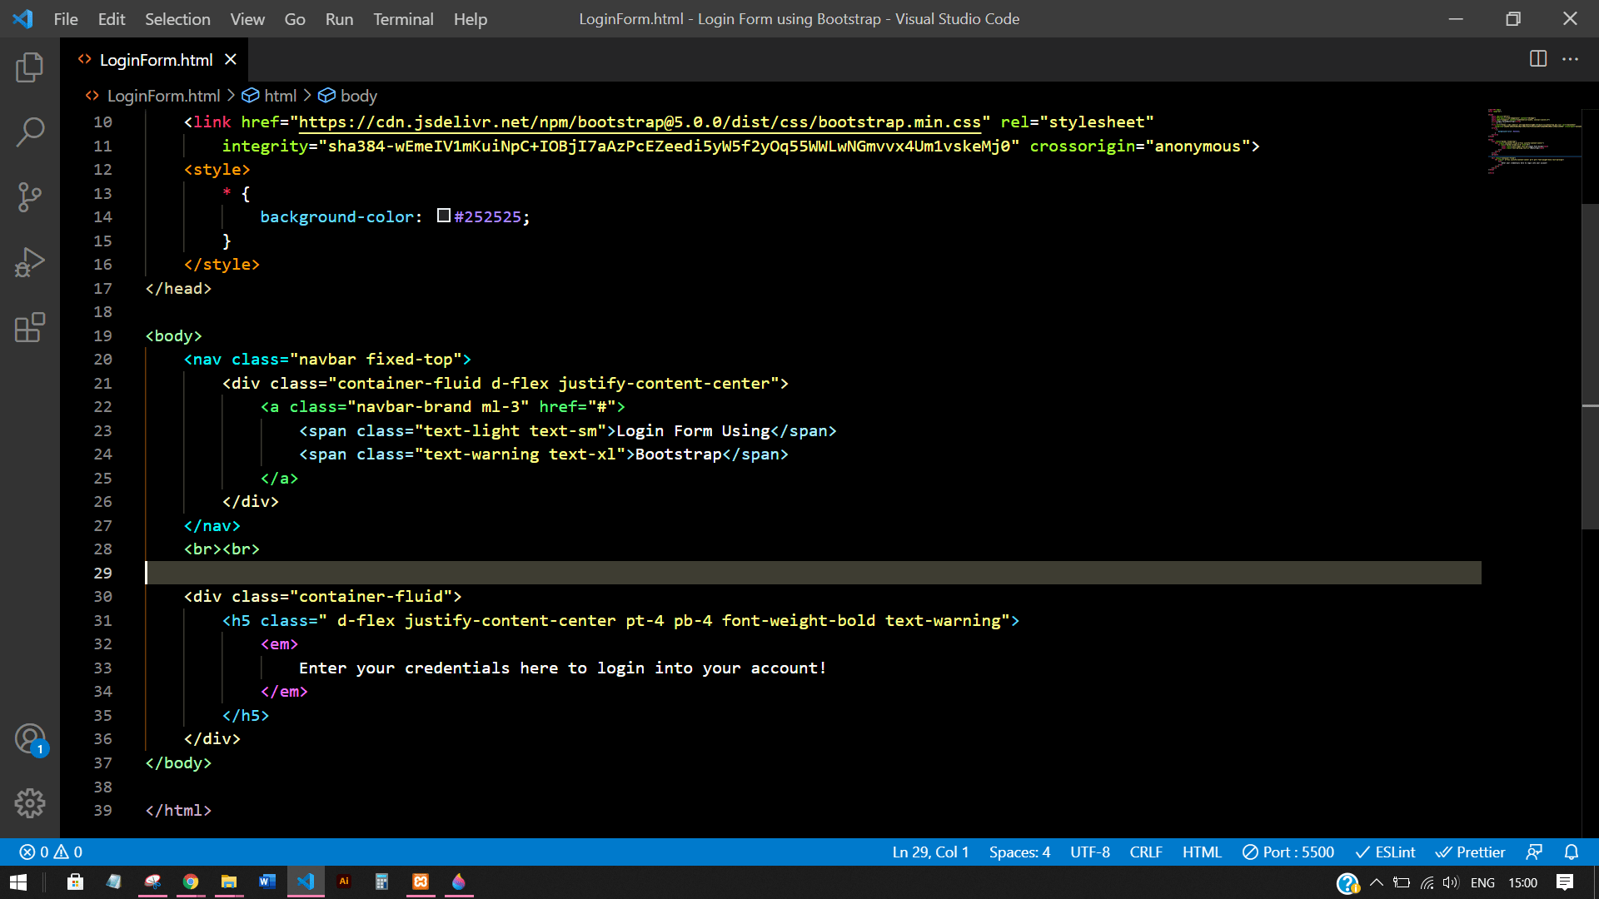Open the Terminal menu
The width and height of the screenshot is (1599, 899).
pos(403,18)
